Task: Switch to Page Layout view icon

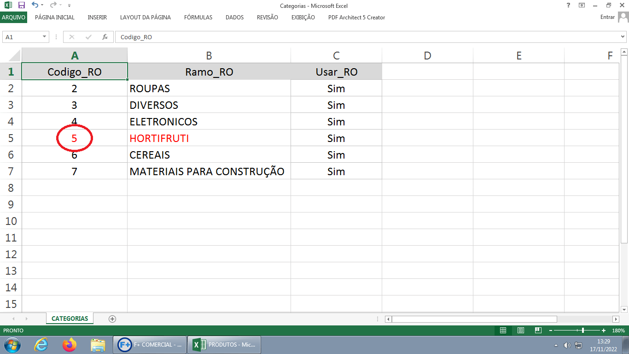Action: tap(521, 330)
